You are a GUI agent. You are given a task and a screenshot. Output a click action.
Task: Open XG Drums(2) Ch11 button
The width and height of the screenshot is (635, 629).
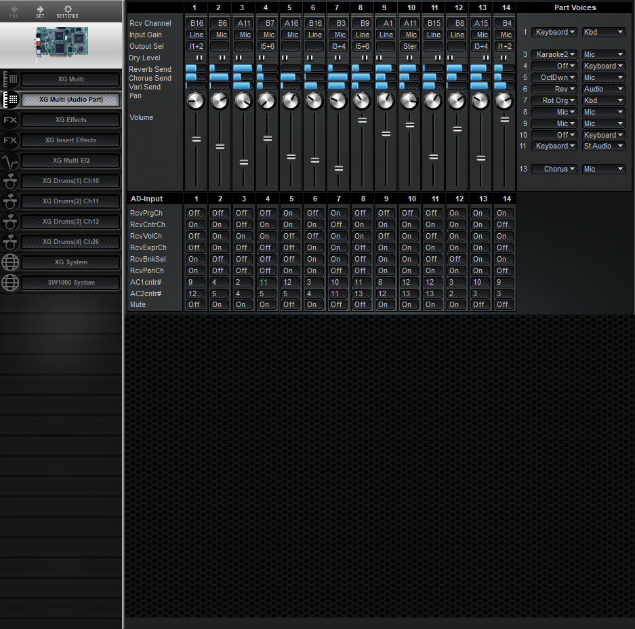71,201
